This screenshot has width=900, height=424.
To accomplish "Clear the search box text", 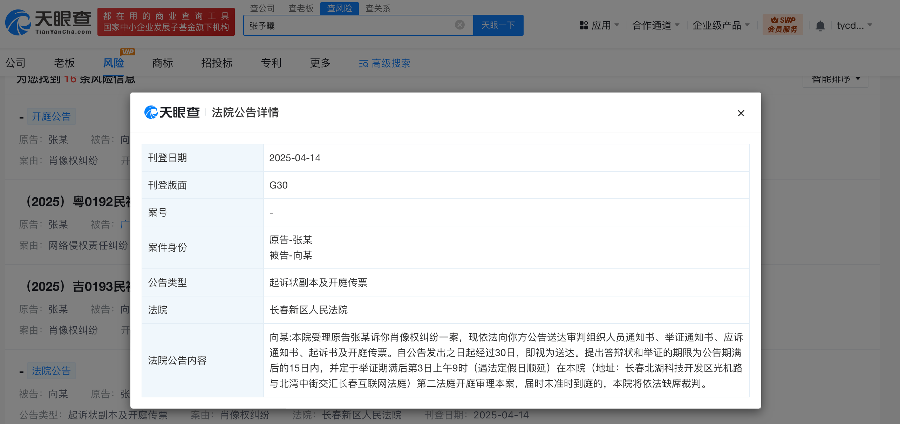I will [459, 25].
